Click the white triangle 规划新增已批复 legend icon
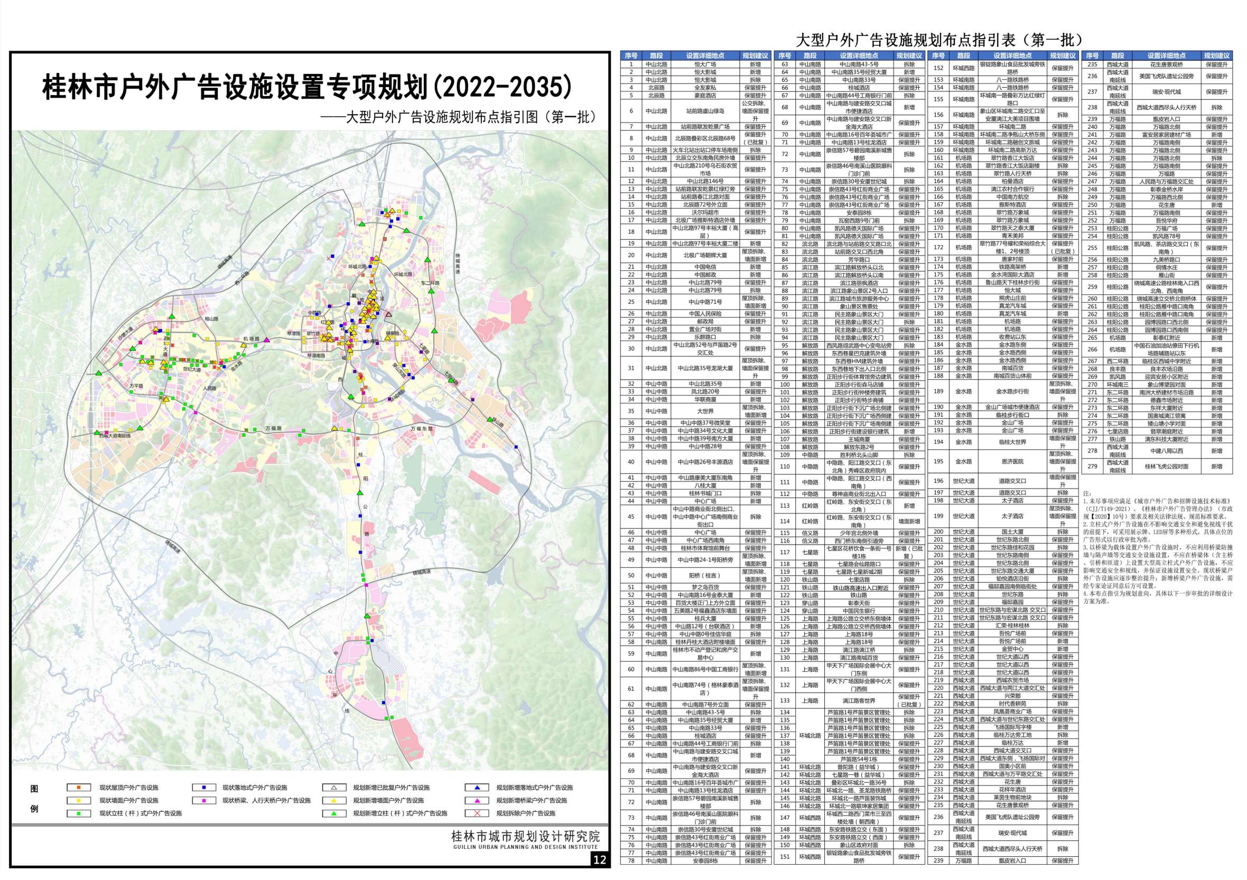Image resolution: width=1247 pixels, height=880 pixels. 334,787
